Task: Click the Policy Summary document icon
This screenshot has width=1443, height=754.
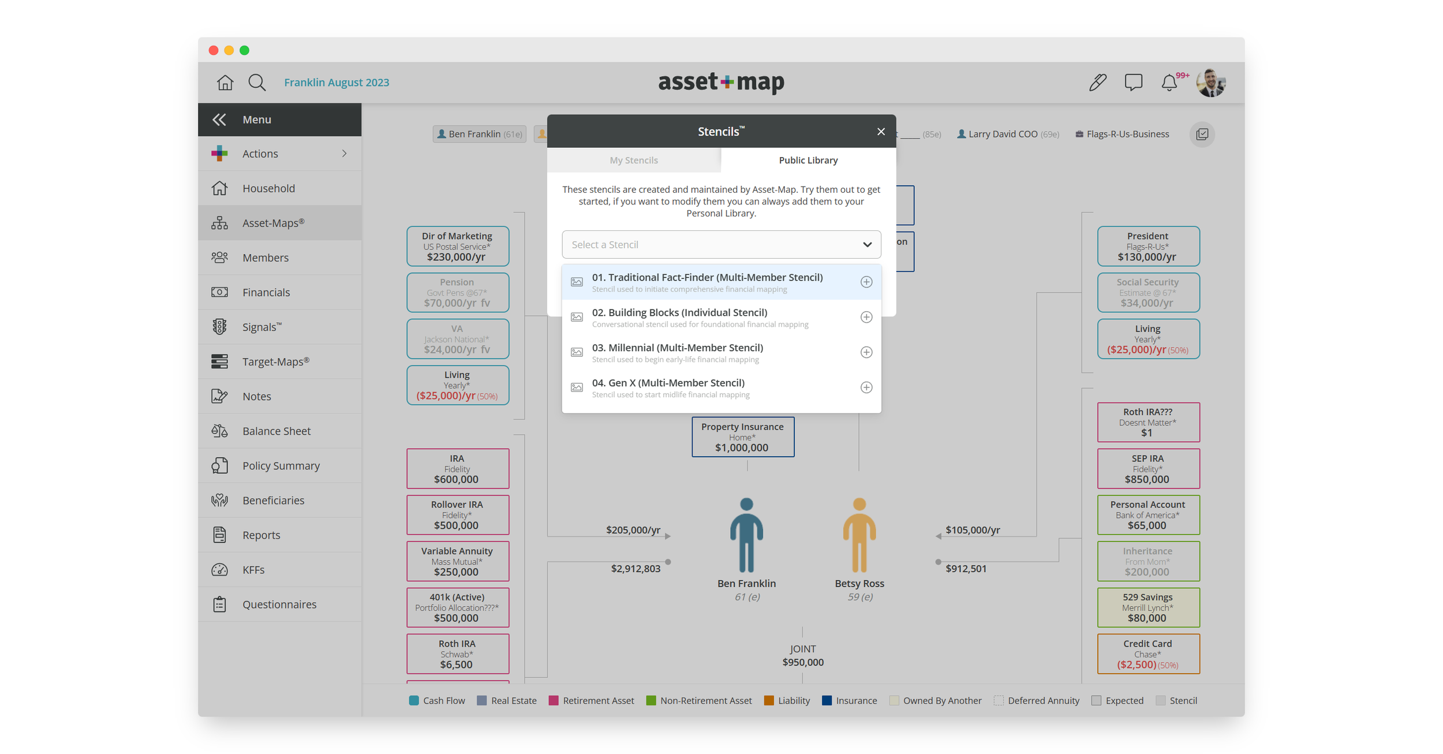Action: 219,465
